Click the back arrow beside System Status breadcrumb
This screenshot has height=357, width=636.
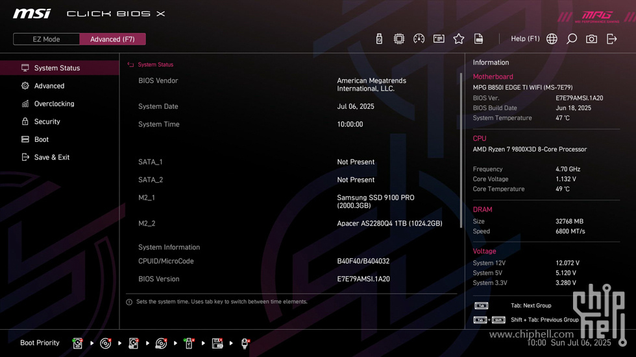(x=130, y=64)
